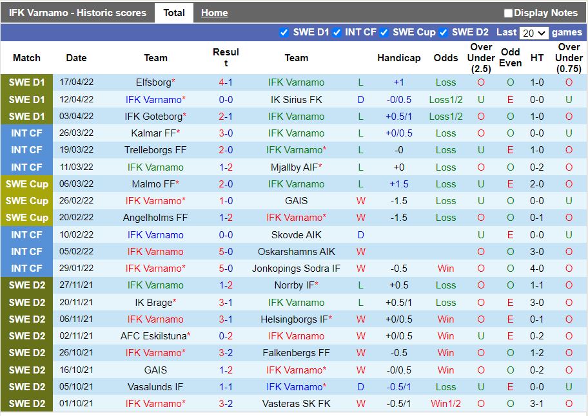The width and height of the screenshot is (588, 416).
Task: Enable the Display Notes checkbox
Action: 508,13
